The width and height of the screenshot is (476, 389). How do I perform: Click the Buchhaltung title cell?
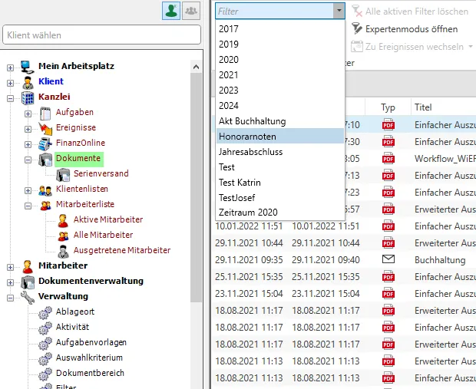(440, 260)
